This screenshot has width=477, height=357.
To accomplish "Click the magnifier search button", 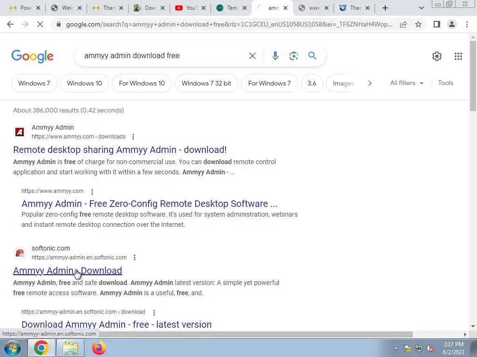I will [x=312, y=56].
